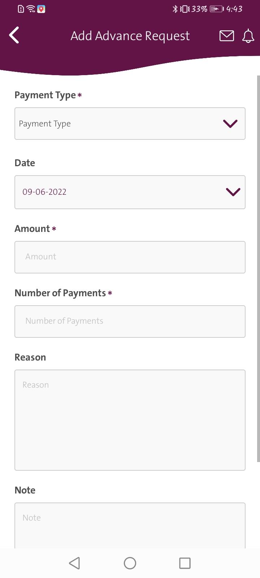This screenshot has width=260, height=578.
Task: Open the Date picker showing 09-06-2022
Action: point(130,192)
